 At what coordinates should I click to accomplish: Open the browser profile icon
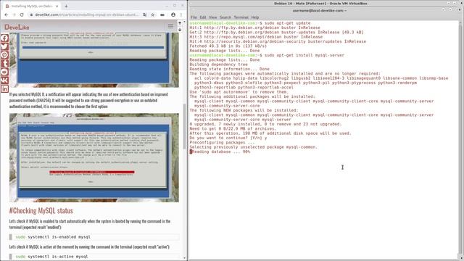(173, 14)
